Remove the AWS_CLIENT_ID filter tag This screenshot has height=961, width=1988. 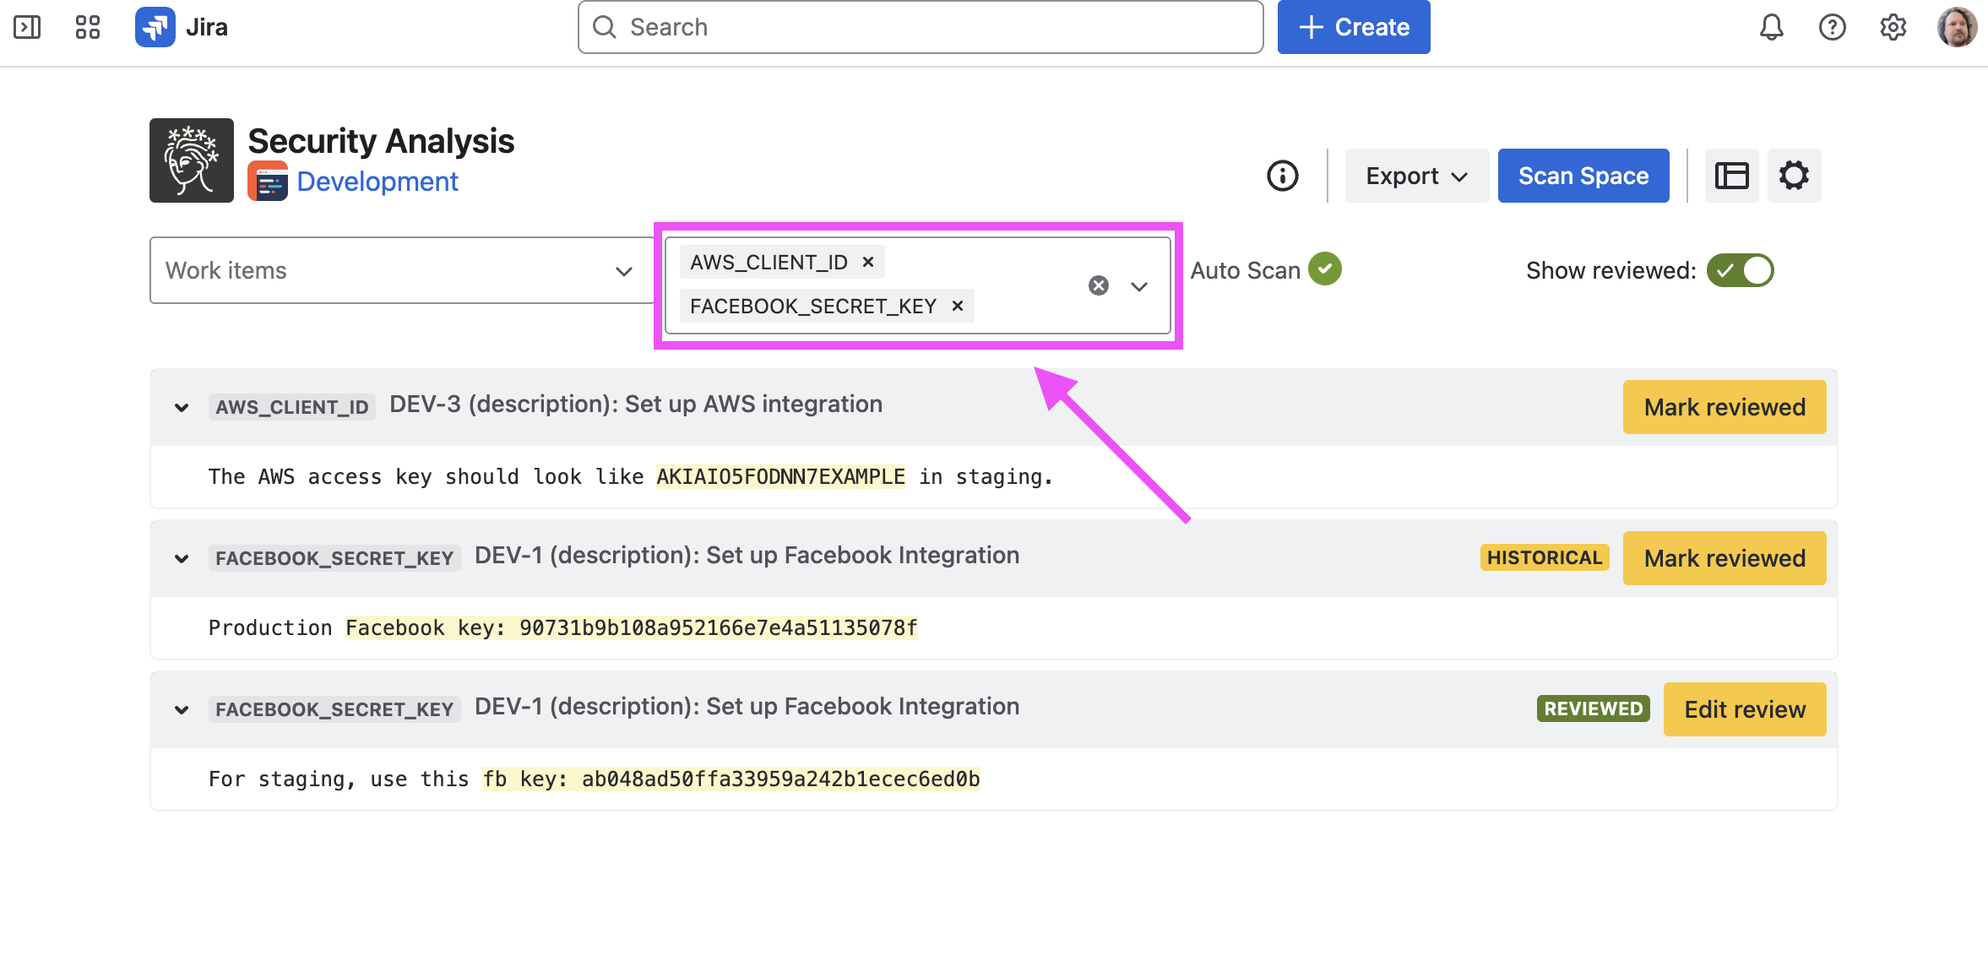pyautogui.click(x=867, y=263)
